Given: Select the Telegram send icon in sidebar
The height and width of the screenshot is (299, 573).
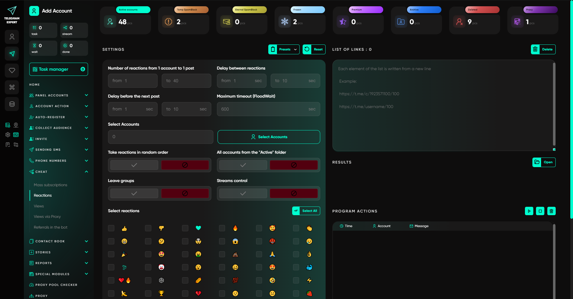Looking at the screenshot, I should [12, 54].
